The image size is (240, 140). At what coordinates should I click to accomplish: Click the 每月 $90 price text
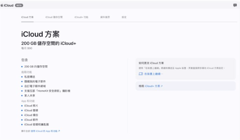(x=27, y=48)
